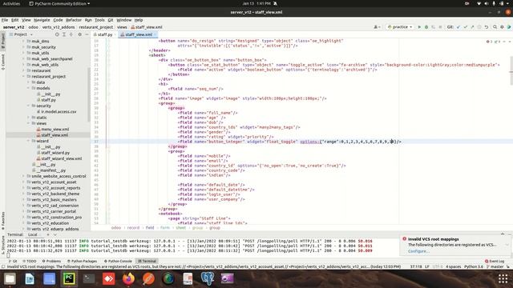Open the Navigate menu
513x288 pixels.
coord(42,20)
